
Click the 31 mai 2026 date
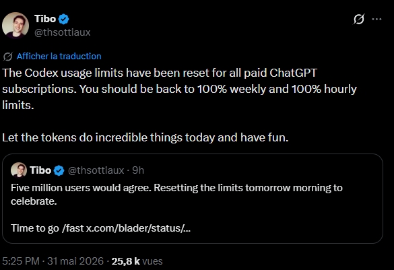(x=75, y=261)
